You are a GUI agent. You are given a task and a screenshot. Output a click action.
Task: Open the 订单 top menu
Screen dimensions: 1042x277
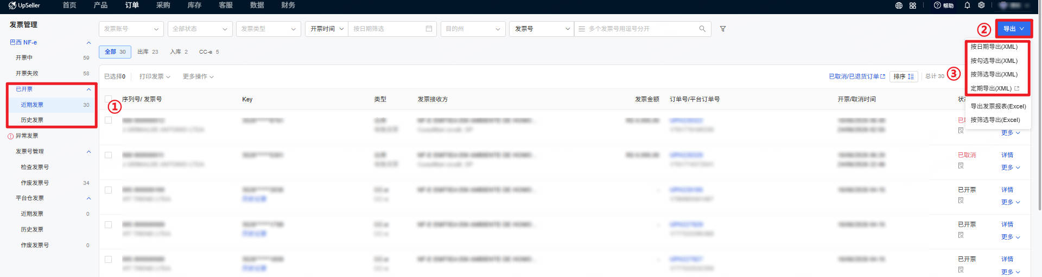point(132,5)
